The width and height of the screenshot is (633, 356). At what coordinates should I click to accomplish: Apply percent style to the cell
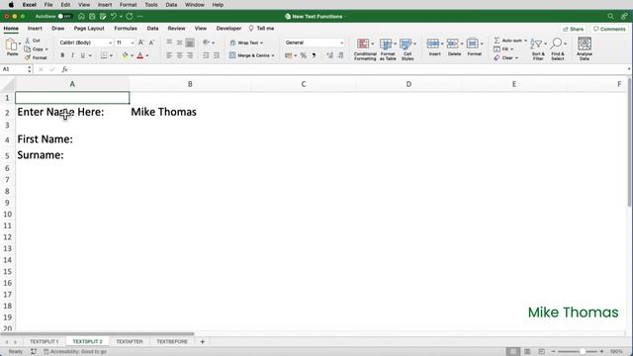(x=304, y=55)
